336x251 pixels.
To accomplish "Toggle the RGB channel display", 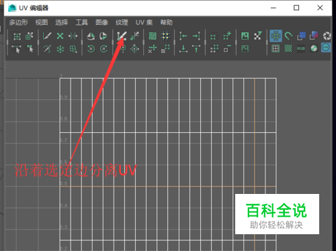I will click(301, 48).
